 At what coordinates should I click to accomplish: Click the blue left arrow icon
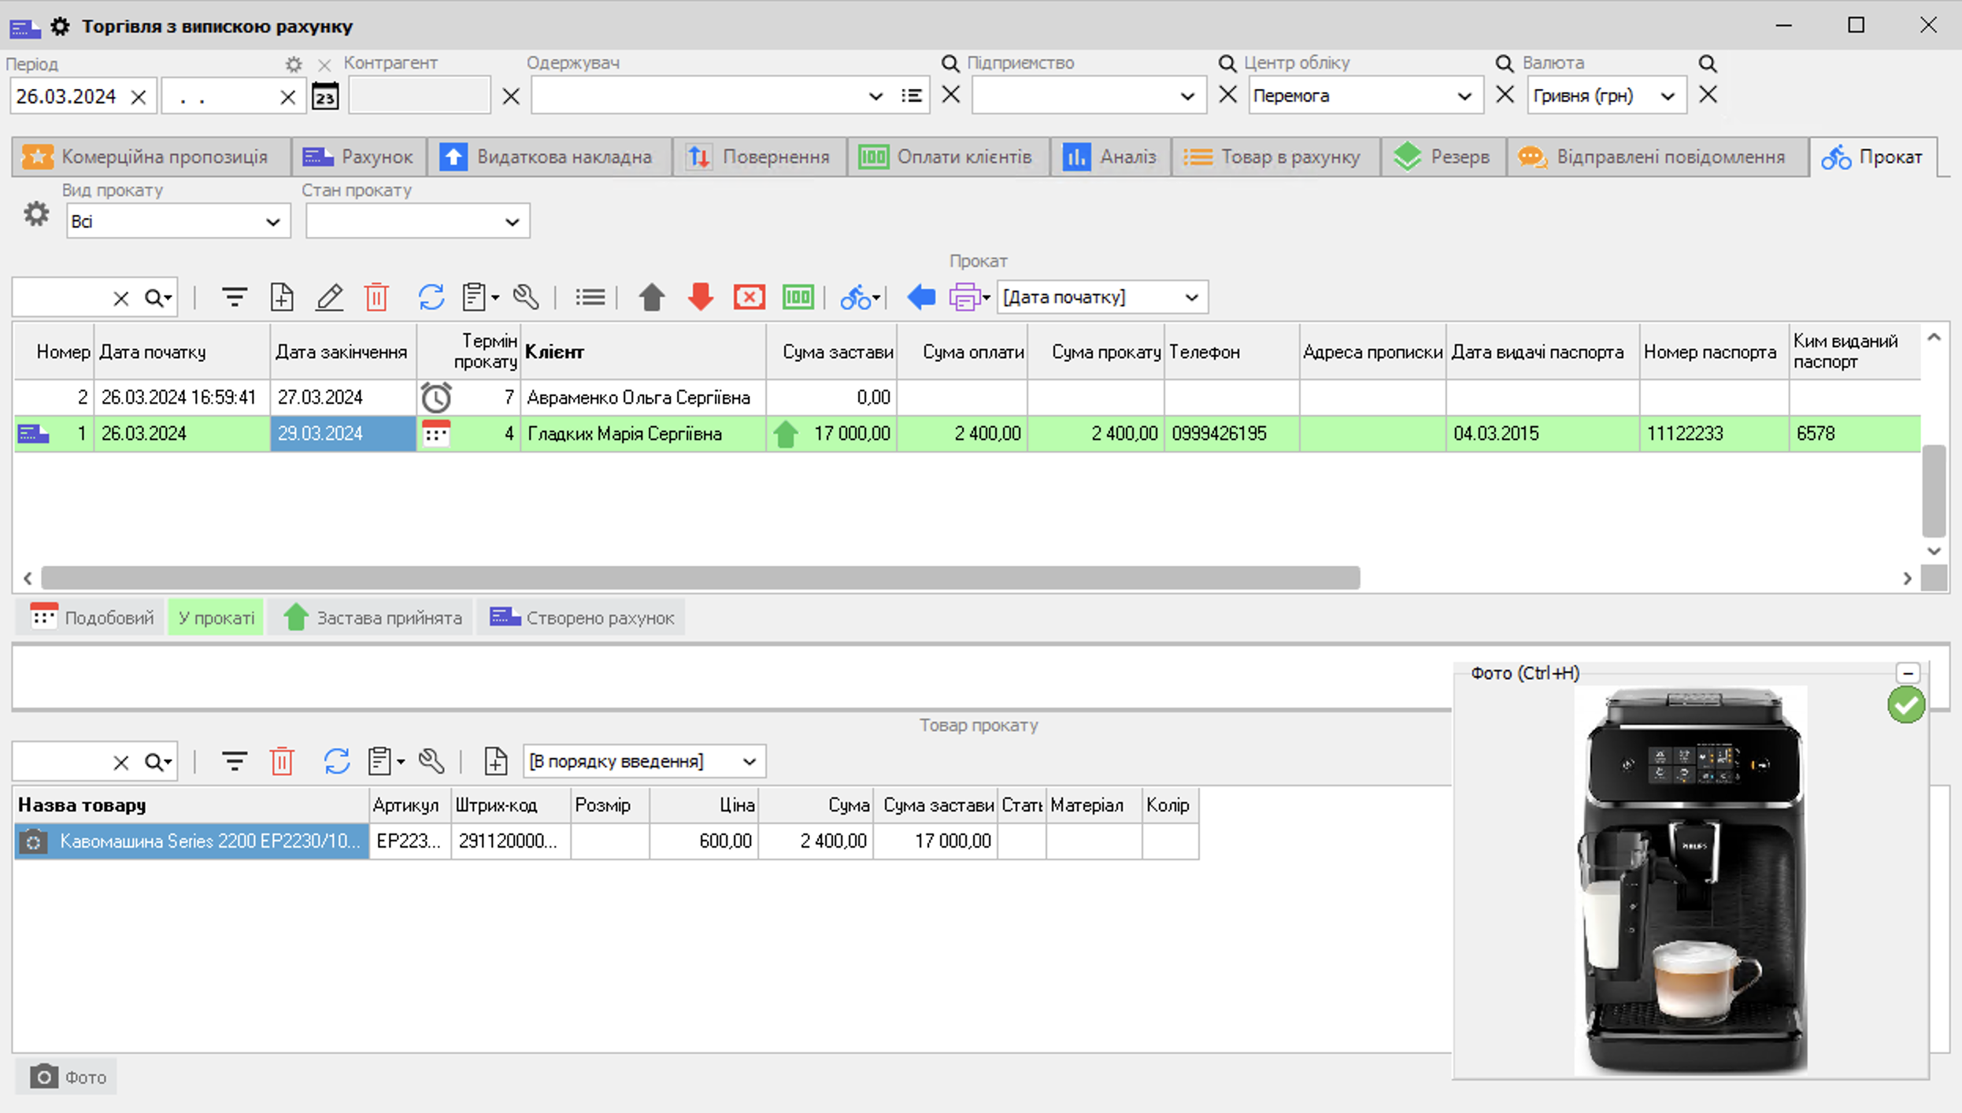920,298
